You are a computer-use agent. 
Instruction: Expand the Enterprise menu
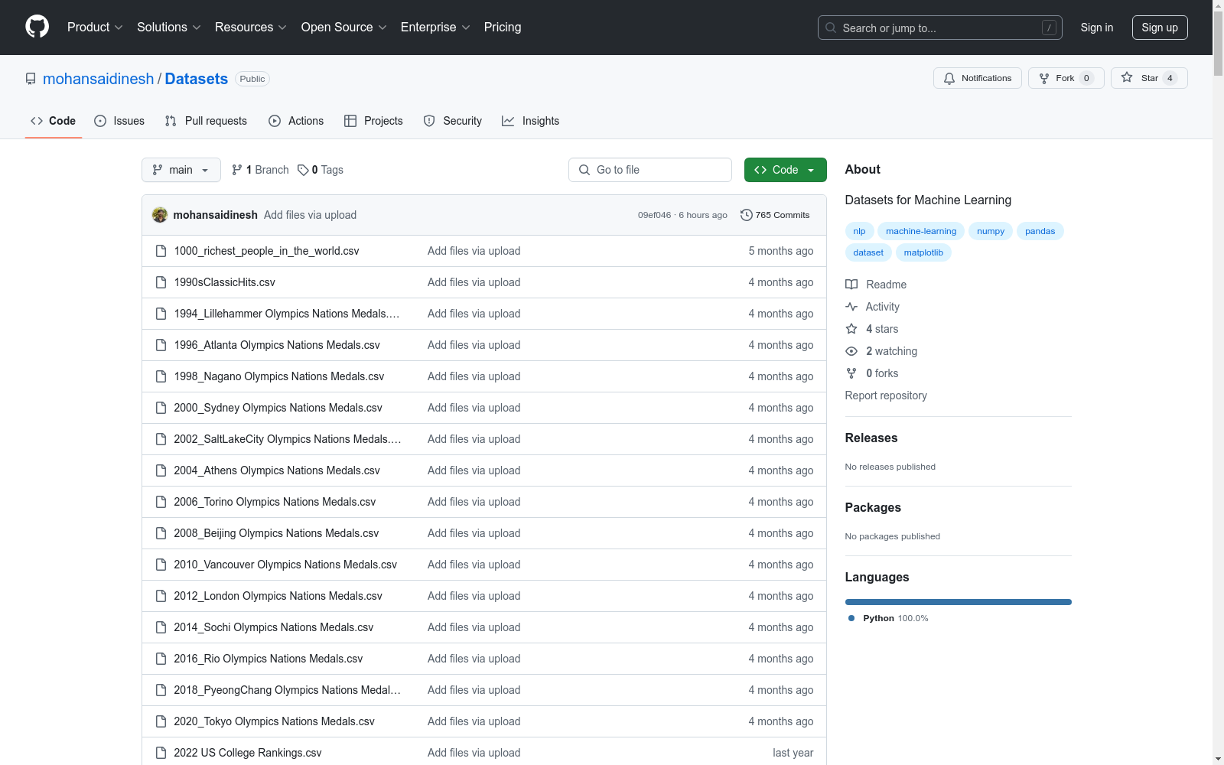click(435, 28)
